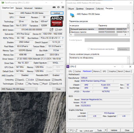This screenshot has width=134, height=133.
Task: Click the BIOS export share icon
Action: (x=52, y=30)
